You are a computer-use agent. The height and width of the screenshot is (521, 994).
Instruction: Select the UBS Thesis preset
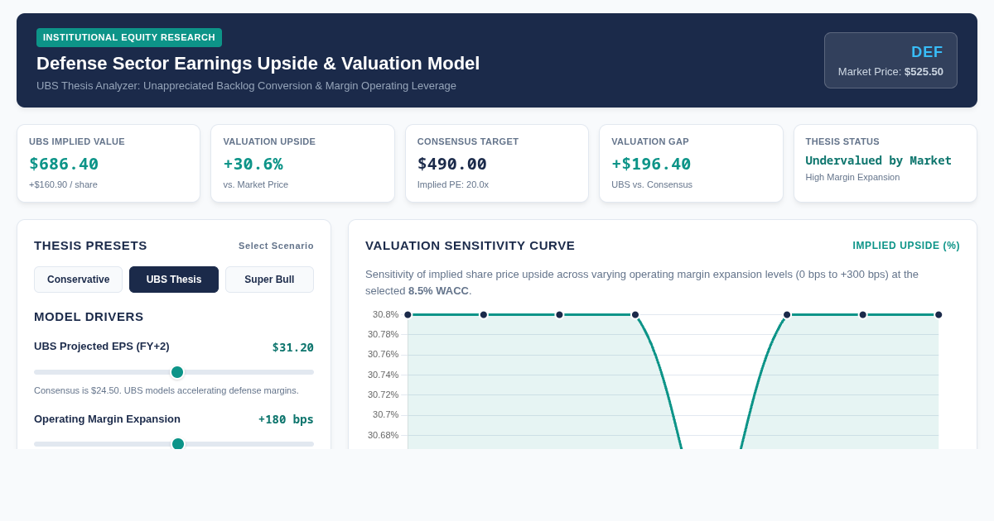(x=174, y=280)
